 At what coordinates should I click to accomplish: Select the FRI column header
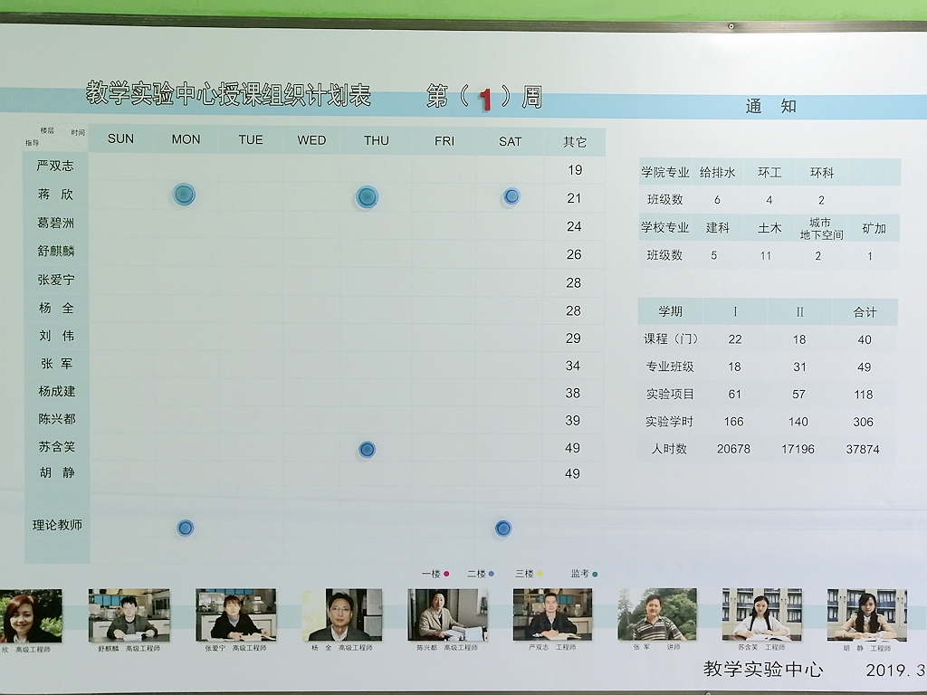[x=444, y=141]
